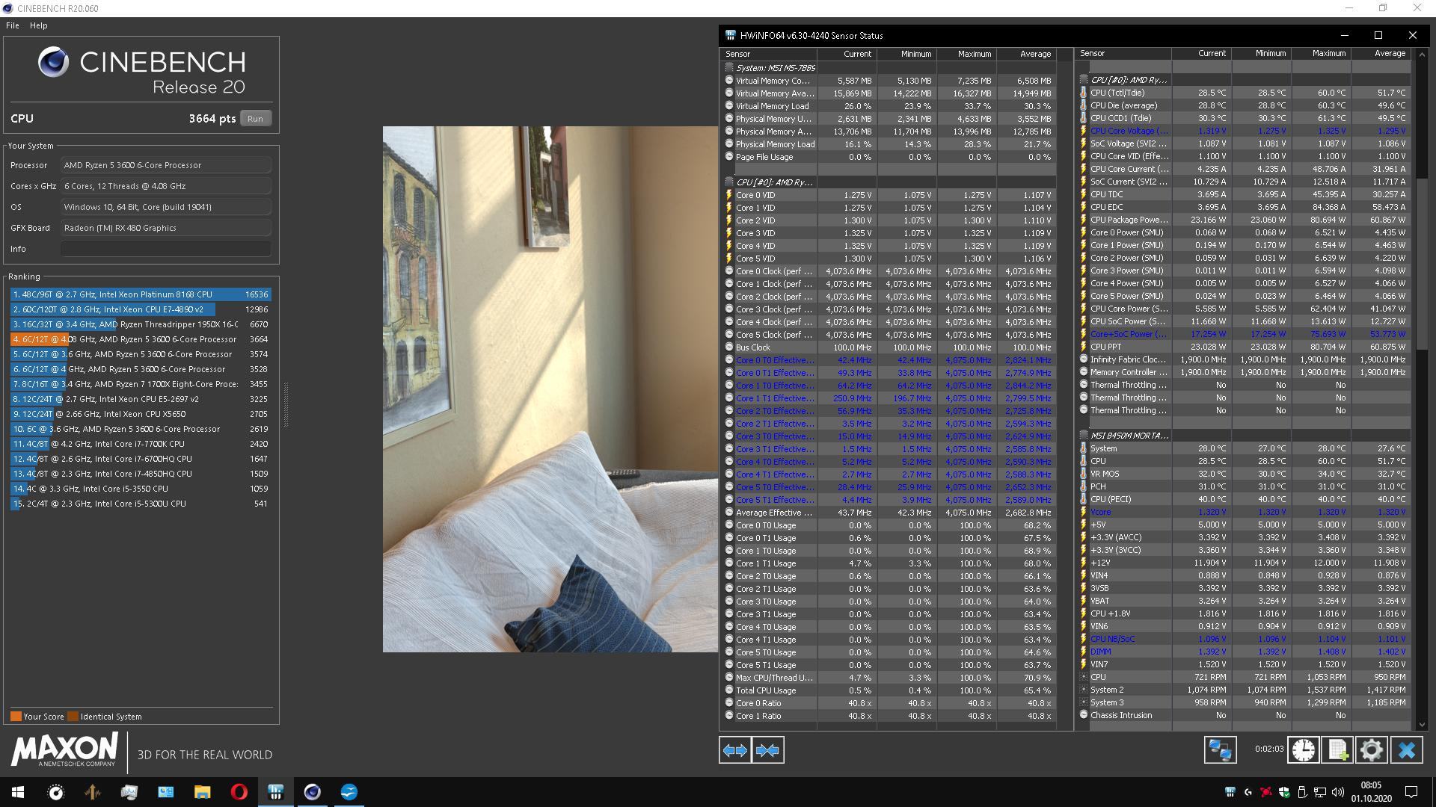Click the Info input field
Viewport: 1436px width, 807px height.
[165, 249]
